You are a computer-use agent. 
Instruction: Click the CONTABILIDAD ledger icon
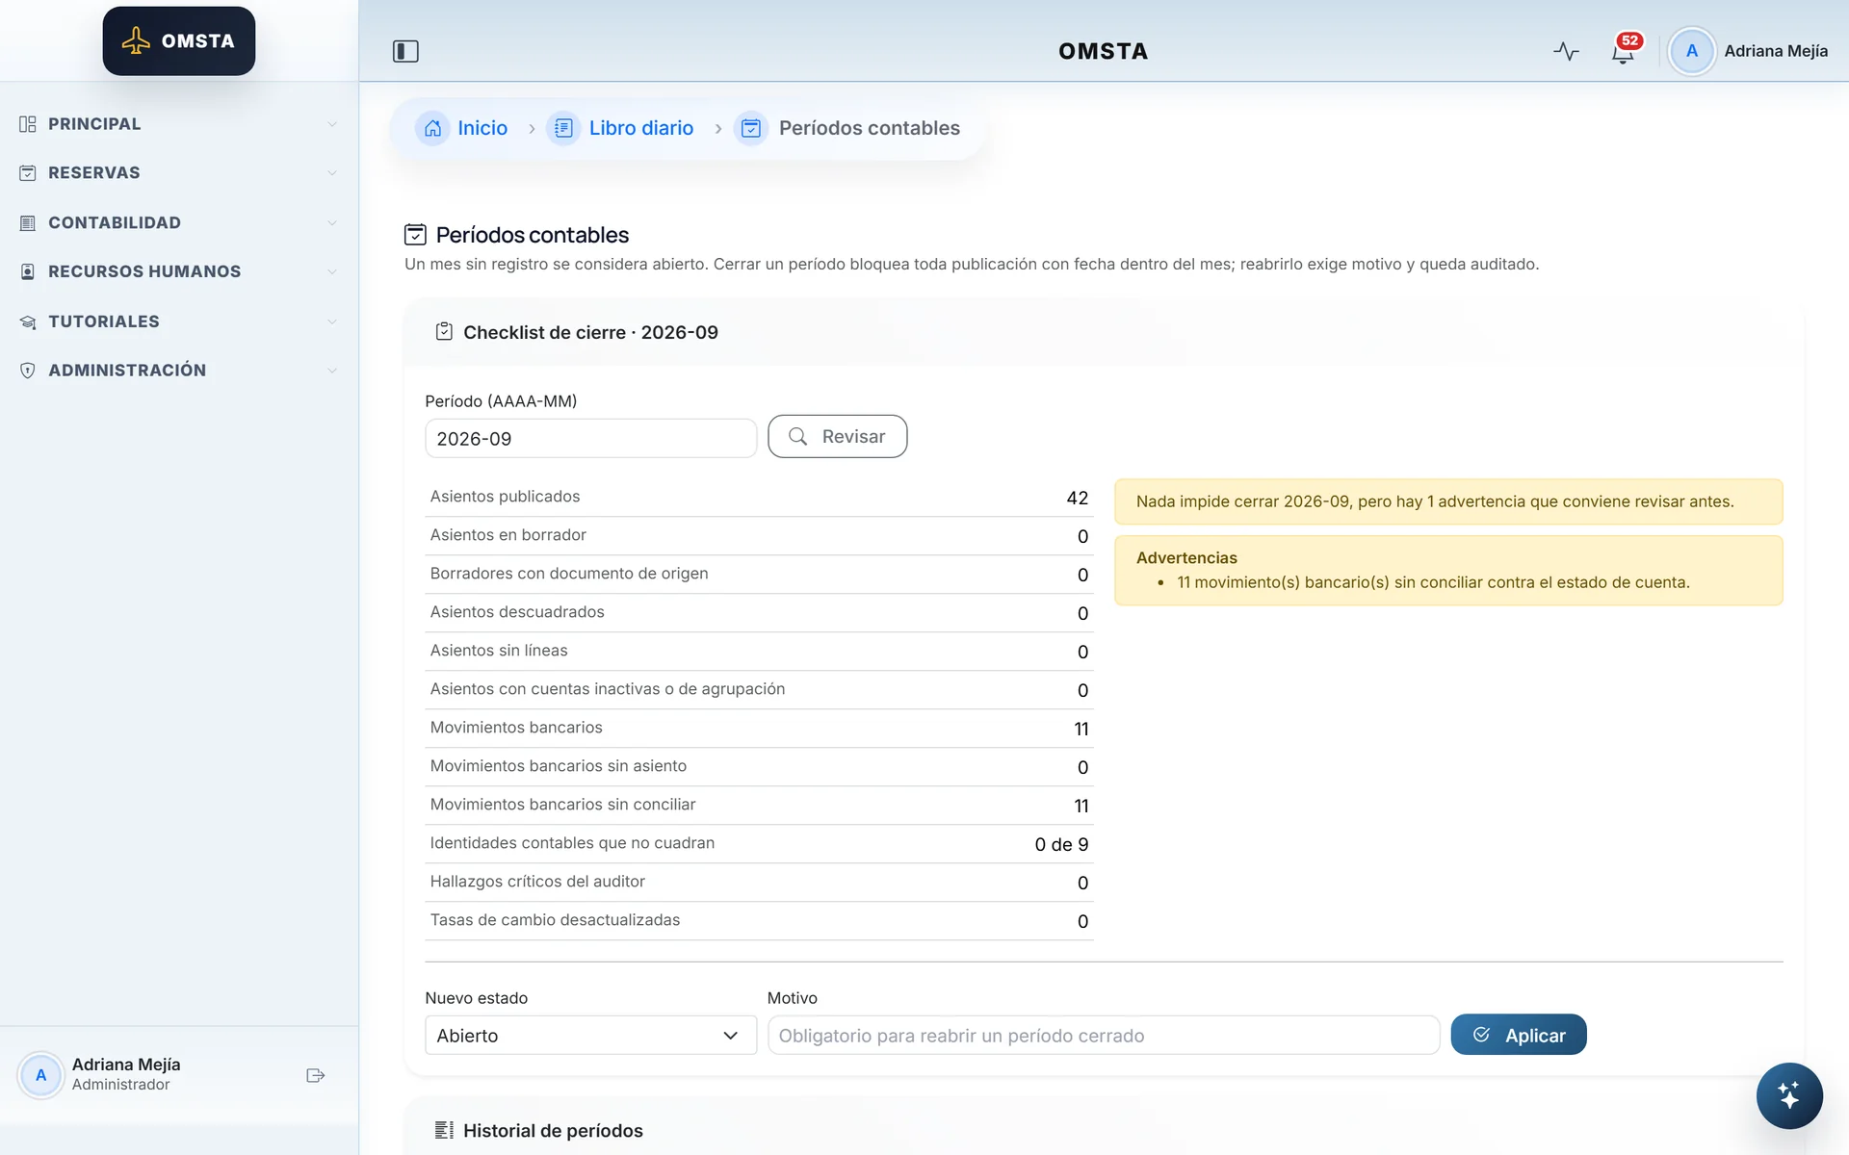(28, 223)
